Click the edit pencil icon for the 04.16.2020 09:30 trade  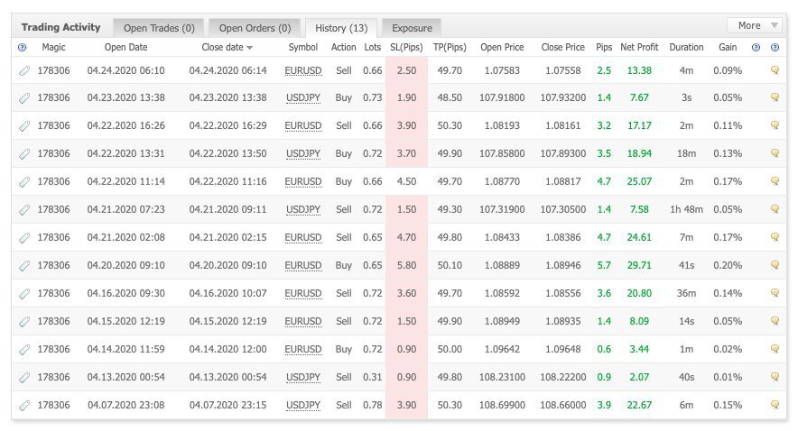click(x=23, y=293)
